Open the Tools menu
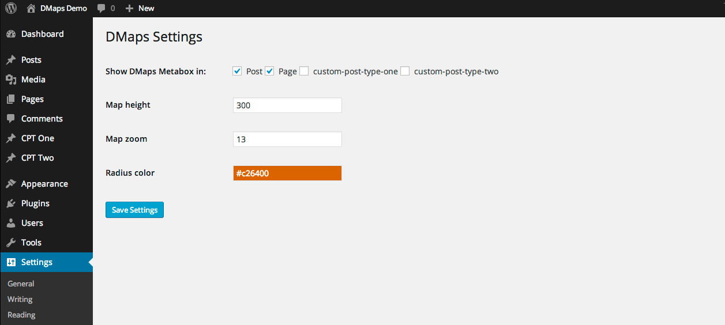Viewport: 725px width, 325px height. tap(46, 243)
